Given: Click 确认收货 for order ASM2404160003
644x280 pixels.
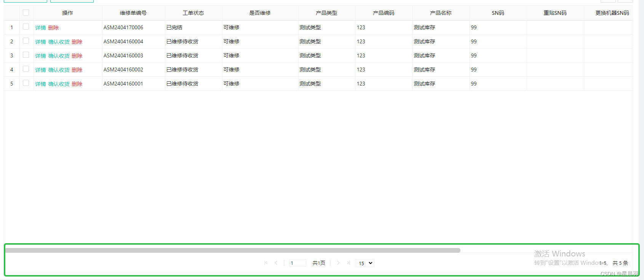Looking at the screenshot, I should 59,56.
